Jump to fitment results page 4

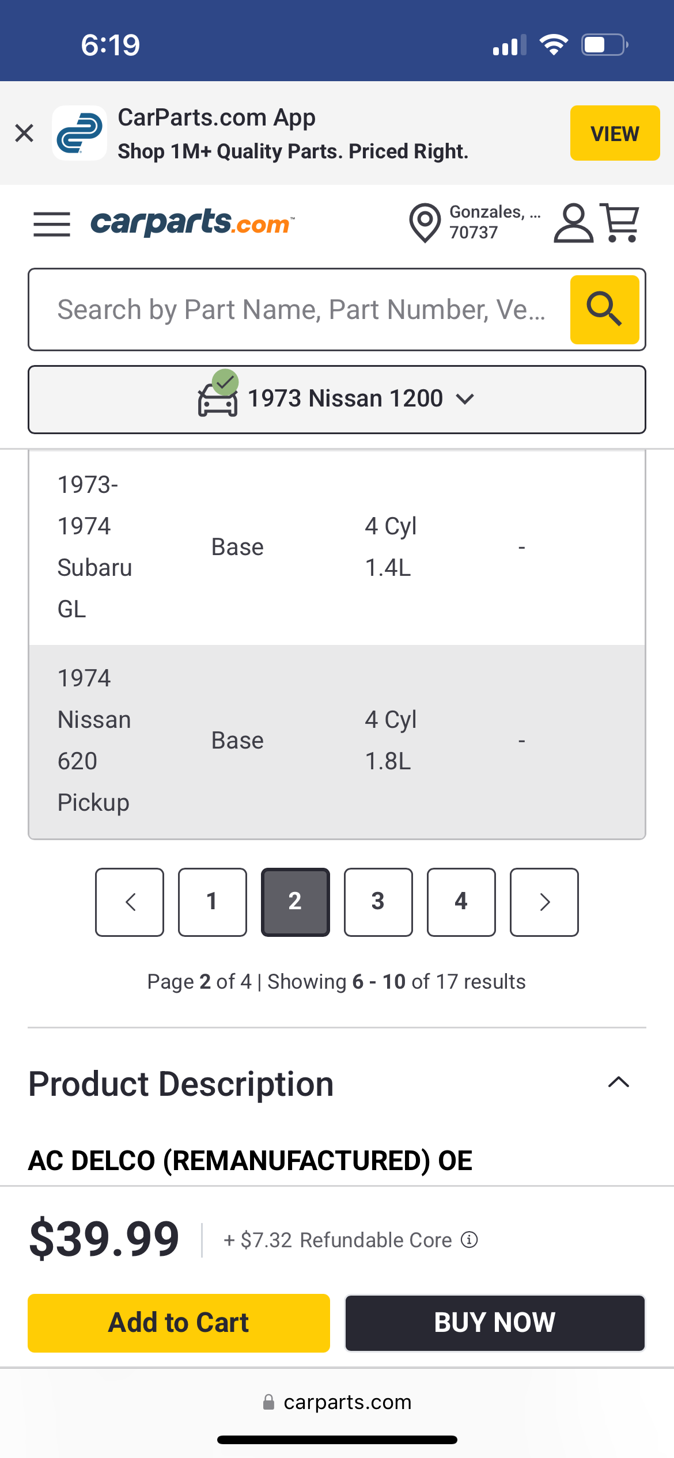click(461, 902)
